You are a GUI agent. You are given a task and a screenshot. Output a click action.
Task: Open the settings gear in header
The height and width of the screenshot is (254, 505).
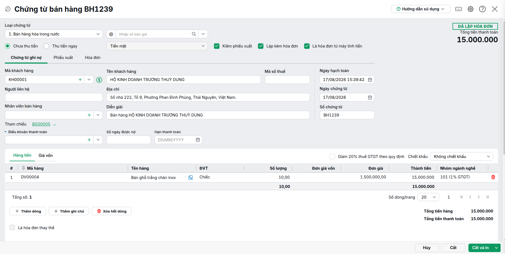471,9
